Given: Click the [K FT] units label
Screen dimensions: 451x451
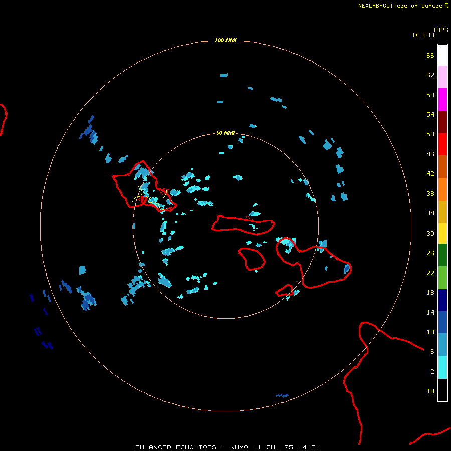Looking at the screenshot, I should click(x=423, y=35).
